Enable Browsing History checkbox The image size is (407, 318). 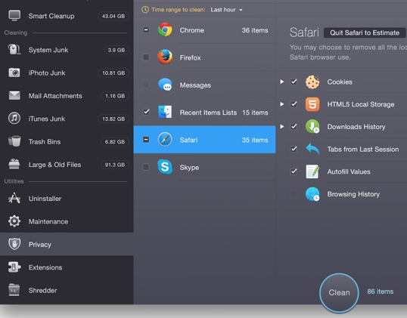(x=294, y=193)
